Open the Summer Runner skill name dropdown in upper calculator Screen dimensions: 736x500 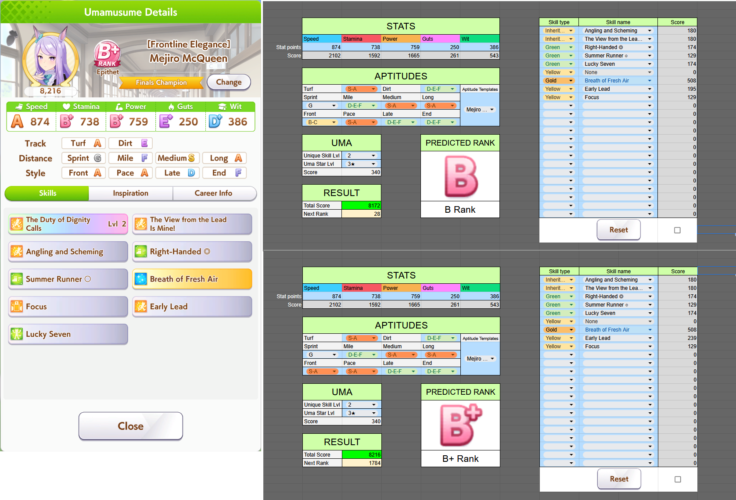(618, 56)
